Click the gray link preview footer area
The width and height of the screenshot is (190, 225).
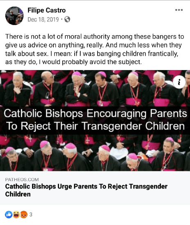tap(95, 188)
